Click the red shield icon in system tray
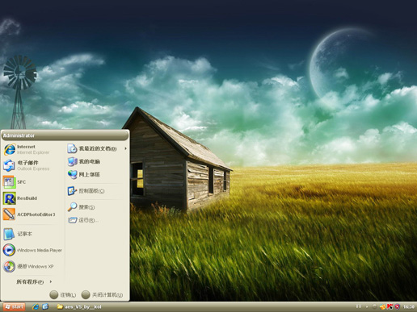The height and width of the screenshot is (312, 417). (397, 306)
